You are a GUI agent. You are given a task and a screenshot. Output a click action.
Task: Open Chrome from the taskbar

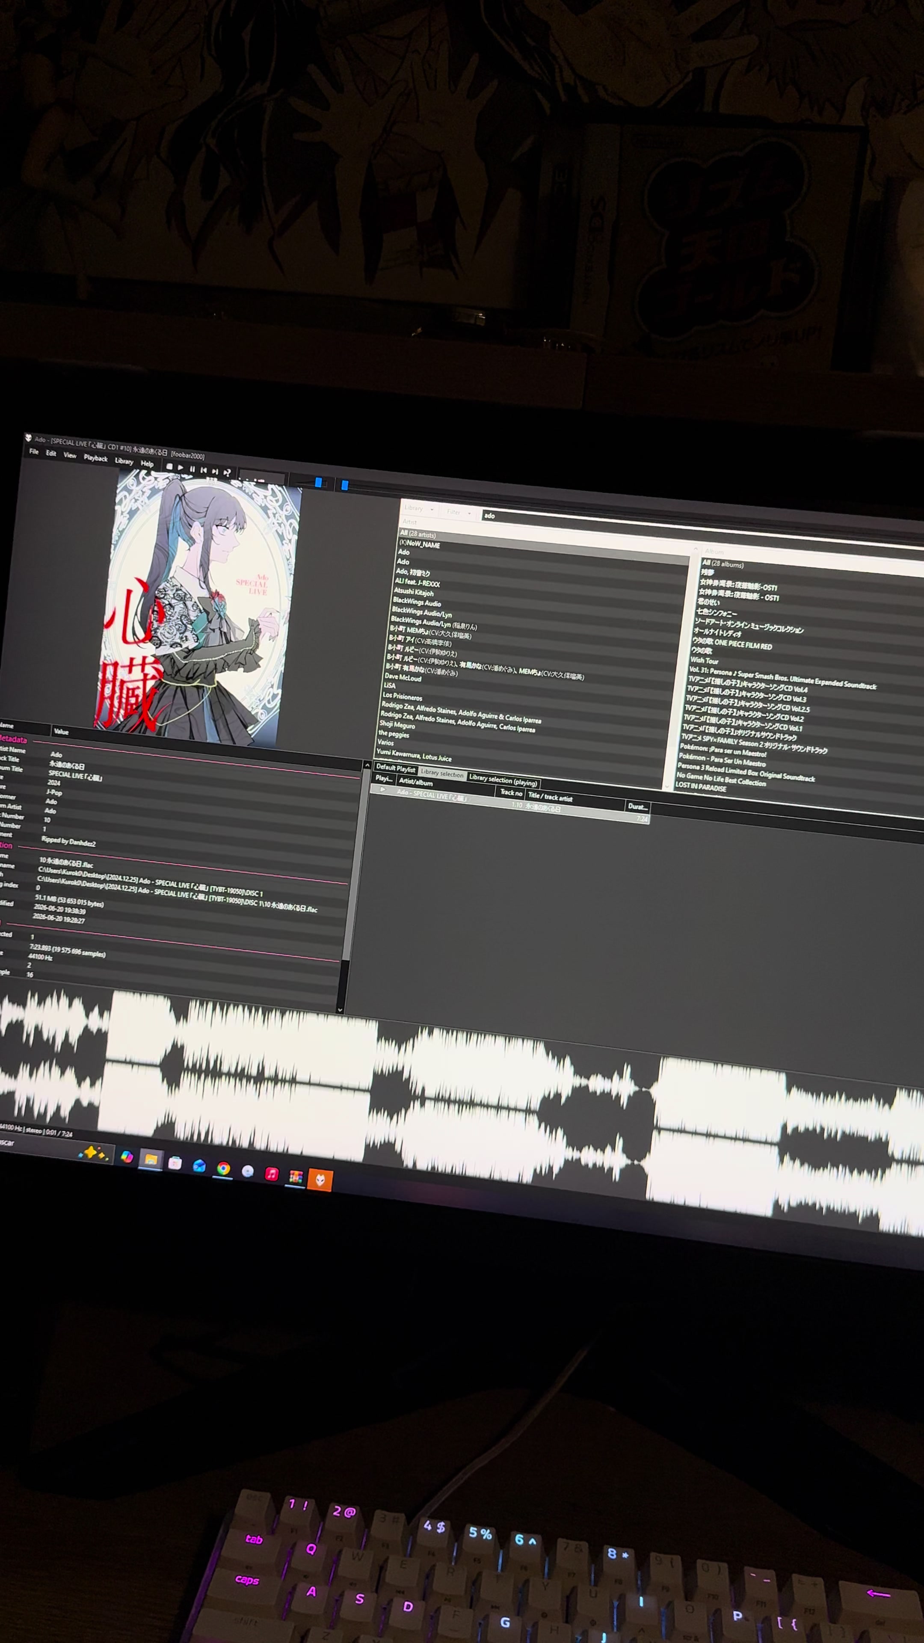(223, 1168)
